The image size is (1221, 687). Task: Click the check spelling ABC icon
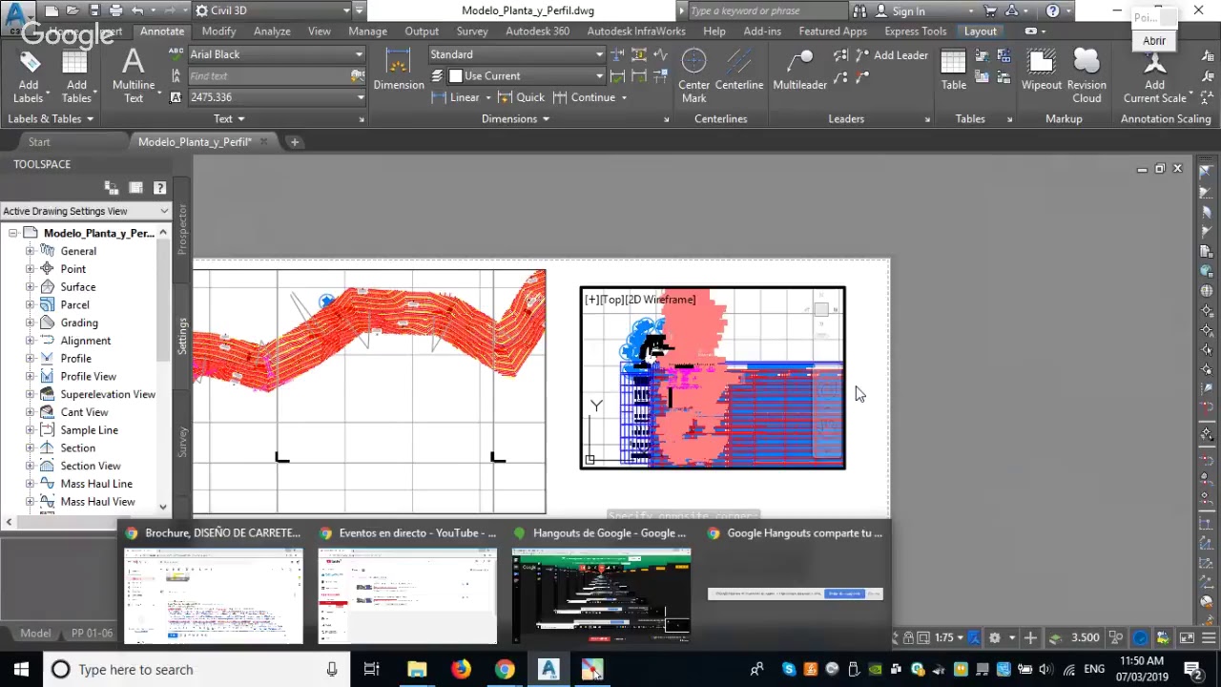click(x=176, y=54)
